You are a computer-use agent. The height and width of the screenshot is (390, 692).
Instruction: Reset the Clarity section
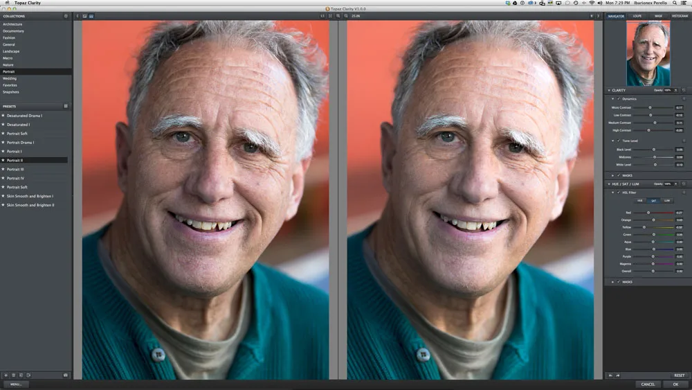[684, 90]
